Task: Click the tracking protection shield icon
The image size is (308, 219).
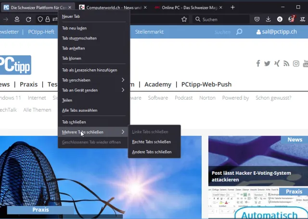Action: point(40,19)
